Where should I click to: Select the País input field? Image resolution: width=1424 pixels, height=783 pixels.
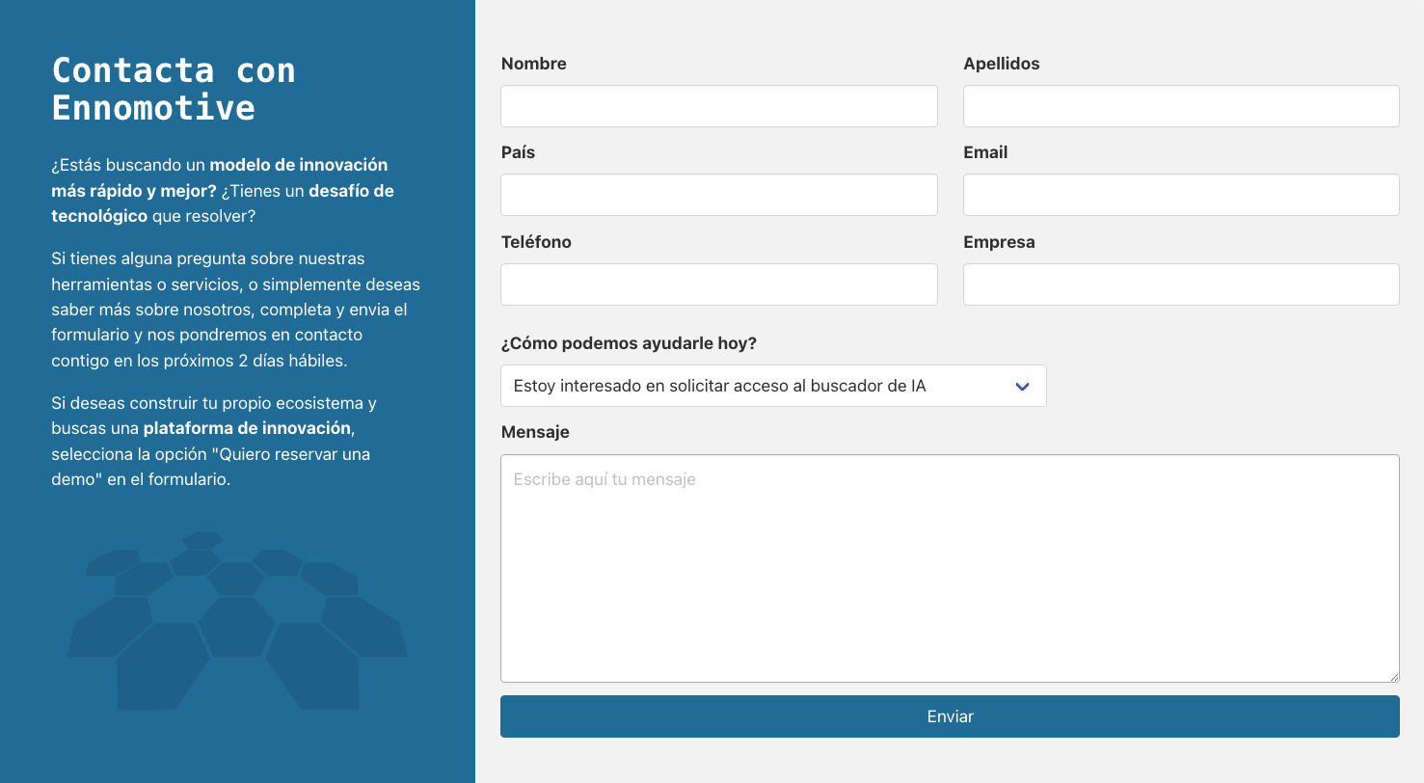(718, 195)
